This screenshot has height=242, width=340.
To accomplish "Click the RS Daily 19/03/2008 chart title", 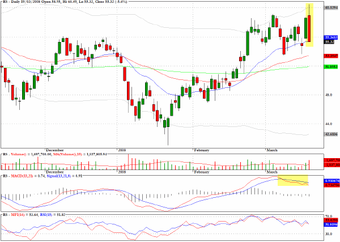I will (x=65, y=2).
